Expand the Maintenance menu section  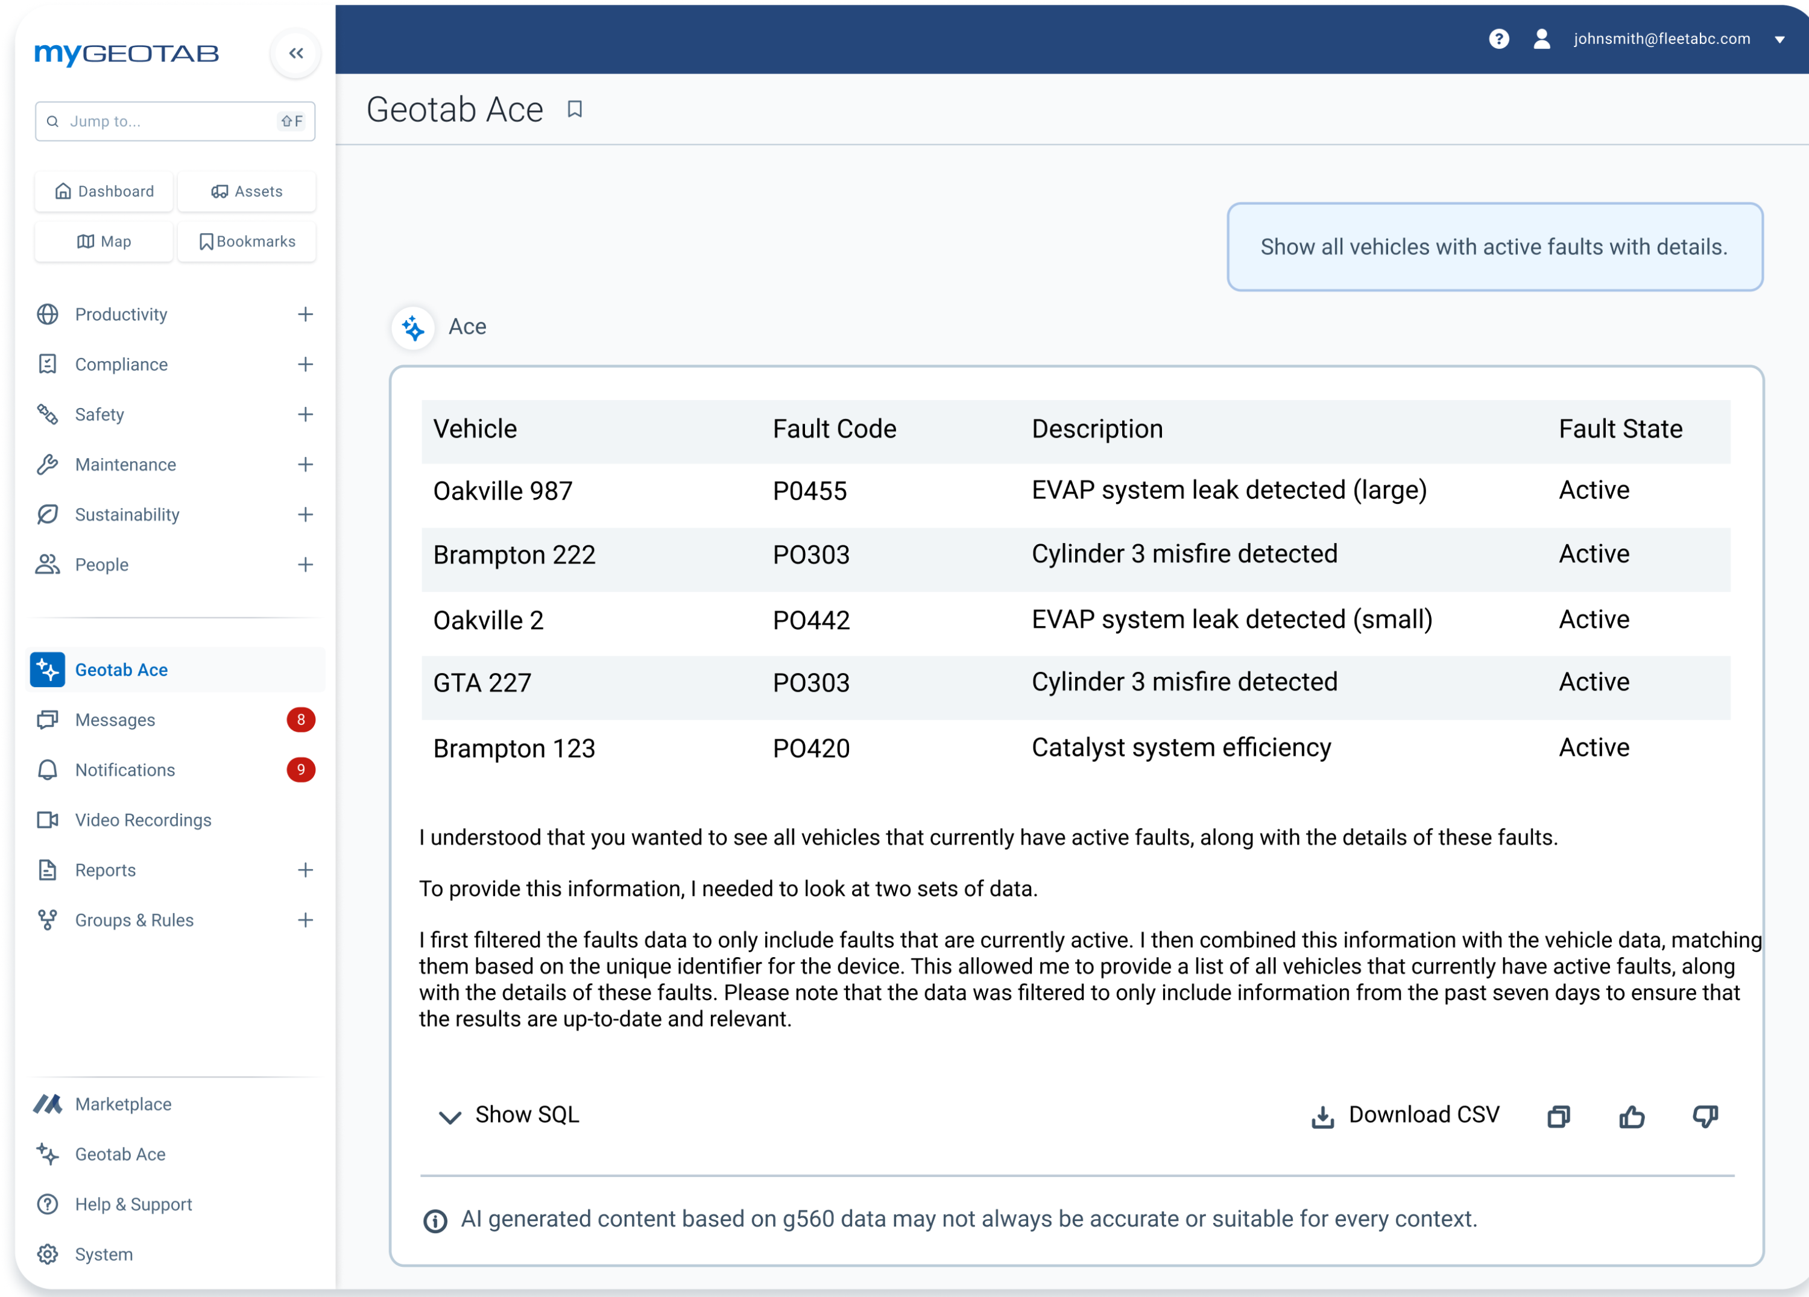[x=305, y=464]
